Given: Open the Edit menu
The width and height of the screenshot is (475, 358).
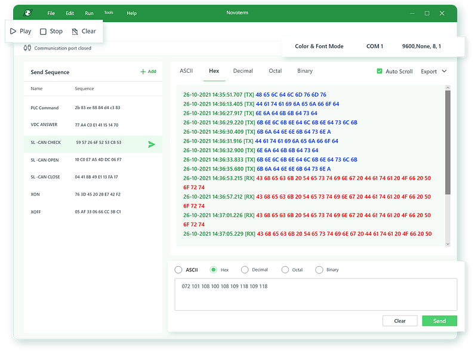Looking at the screenshot, I should tap(70, 13).
